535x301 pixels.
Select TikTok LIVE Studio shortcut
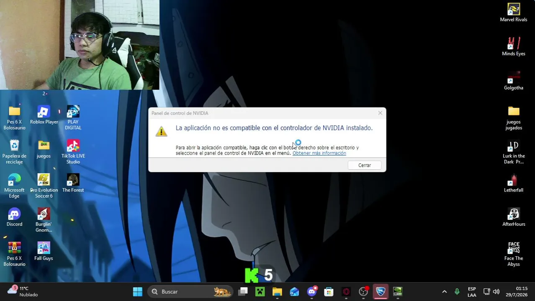[73, 152]
